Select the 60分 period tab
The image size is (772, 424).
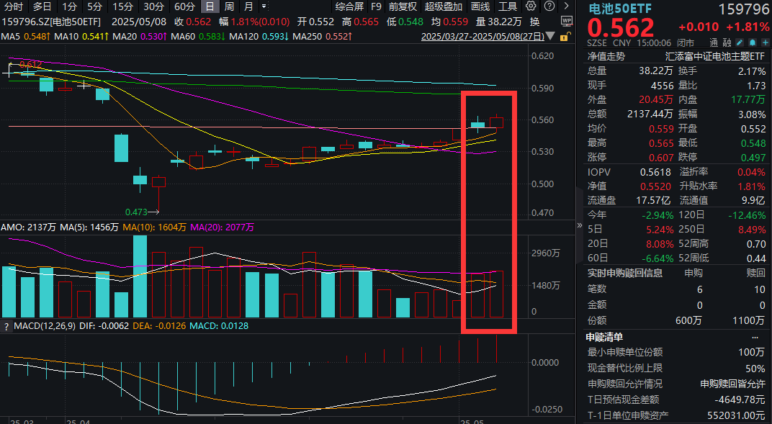(x=184, y=6)
